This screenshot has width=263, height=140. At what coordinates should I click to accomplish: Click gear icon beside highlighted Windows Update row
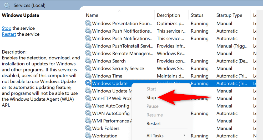pyautogui.click(x=88, y=83)
